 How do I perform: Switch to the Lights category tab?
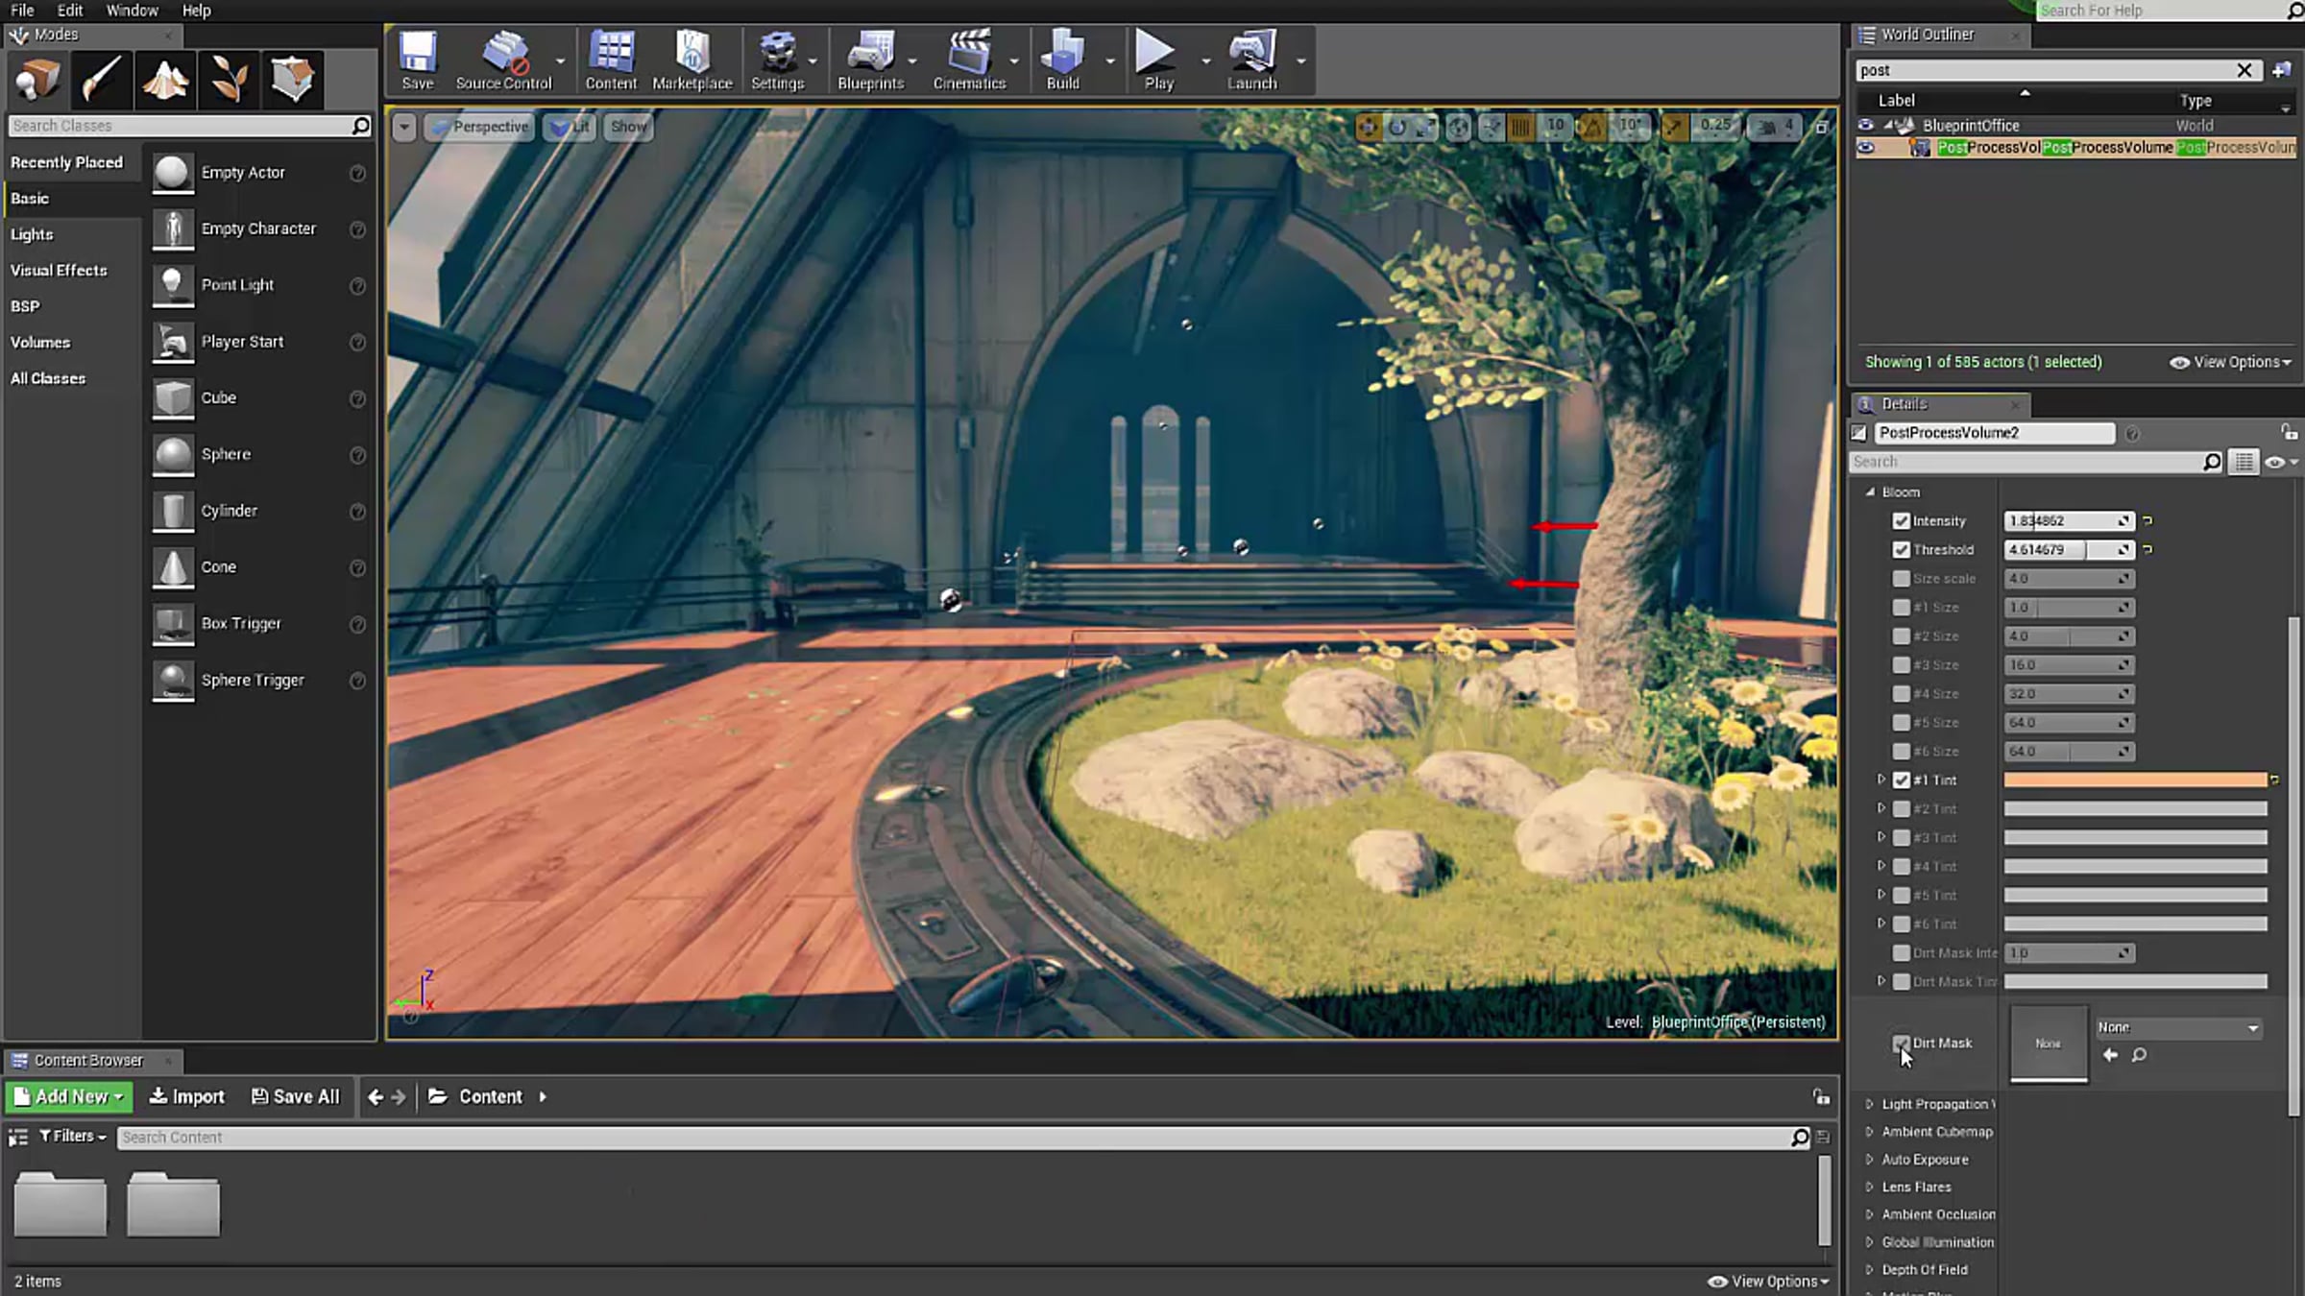pos(32,234)
